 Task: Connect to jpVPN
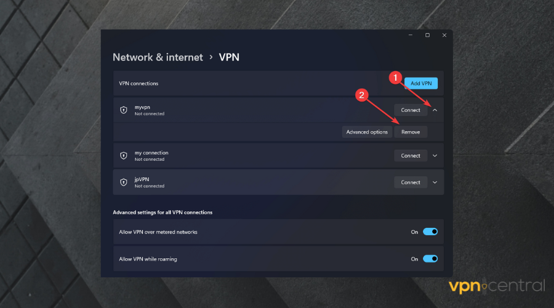point(411,182)
